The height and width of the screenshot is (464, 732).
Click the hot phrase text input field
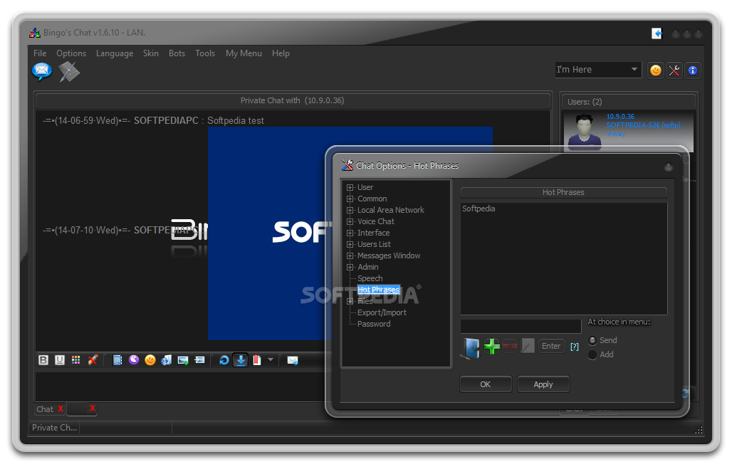521,326
